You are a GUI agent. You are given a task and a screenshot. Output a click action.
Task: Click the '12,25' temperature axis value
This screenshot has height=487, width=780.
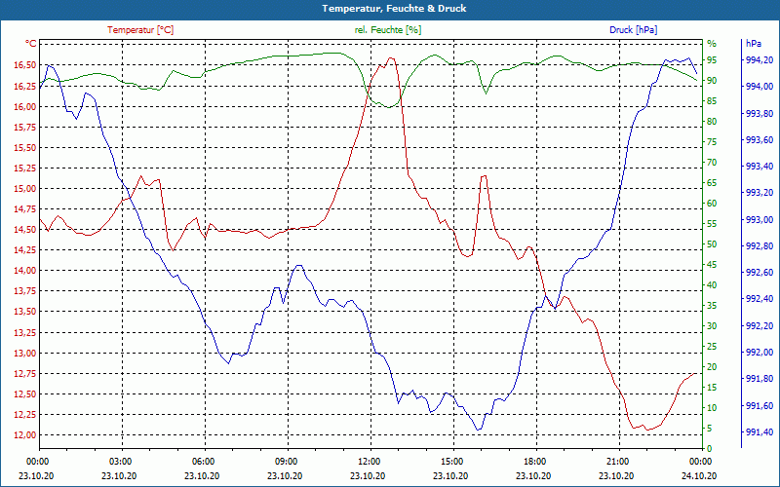click(23, 415)
